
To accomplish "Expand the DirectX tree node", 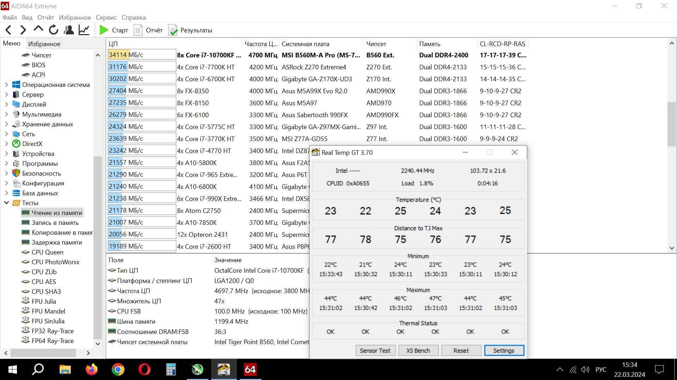I will (6, 144).
